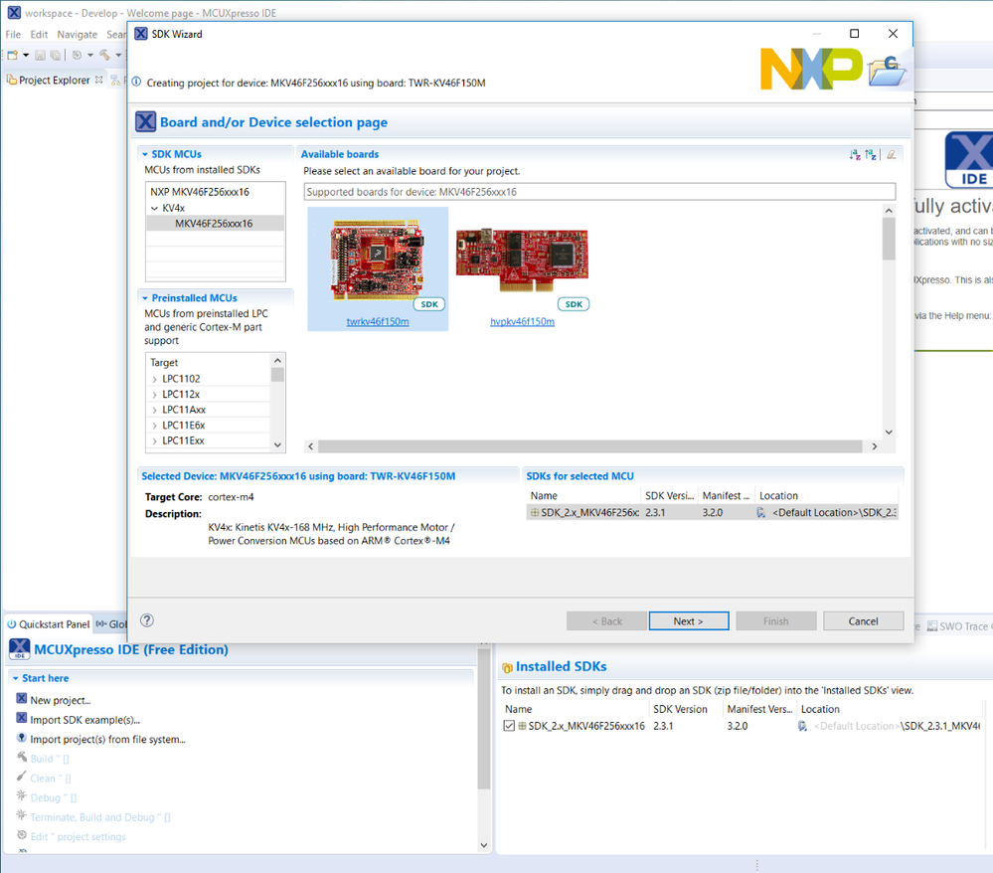Collapse the Start here section
This screenshot has width=993, height=873.
point(16,678)
